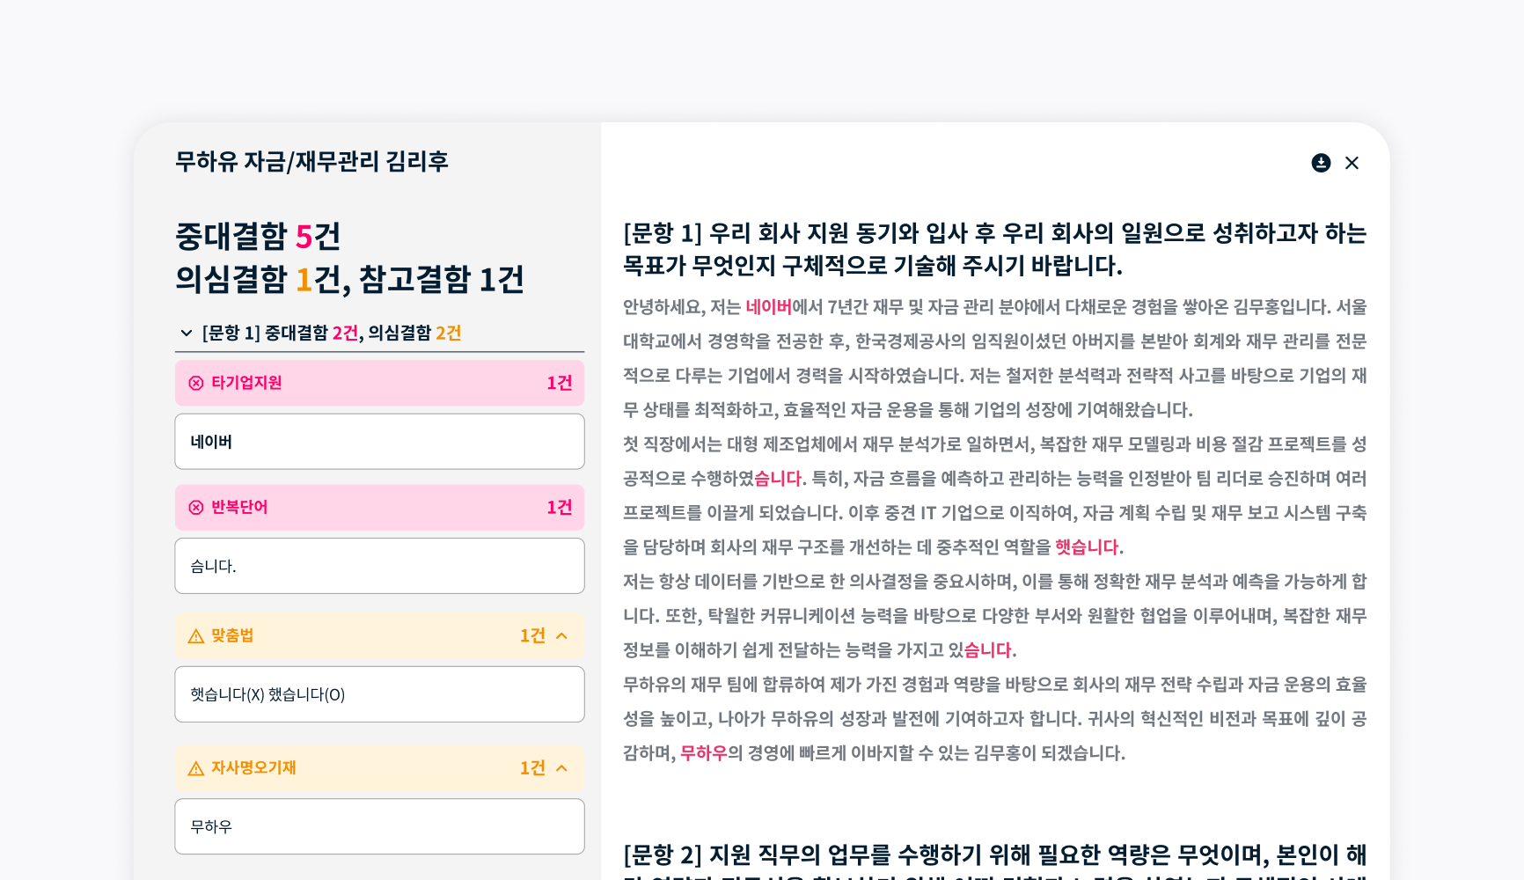Click the circled-X icon beside 반복단어
Screen dimensions: 1524x880
tap(196, 508)
